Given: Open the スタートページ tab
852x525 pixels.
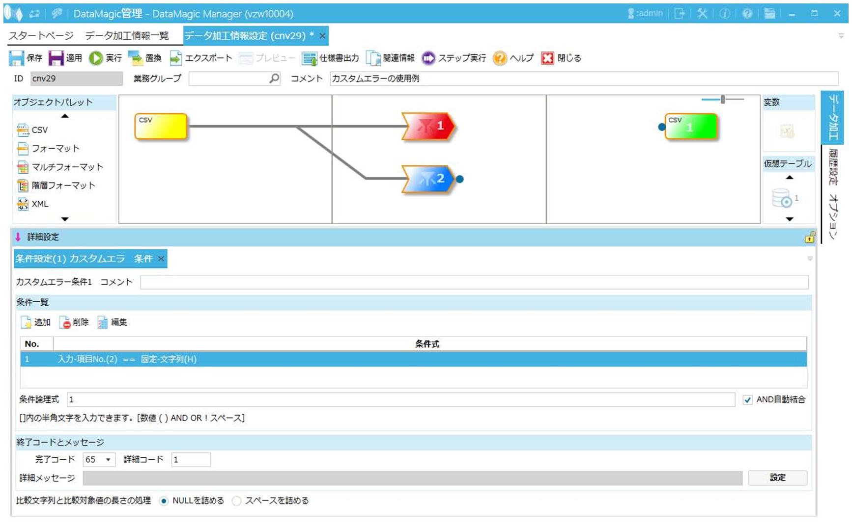Looking at the screenshot, I should tap(41, 36).
